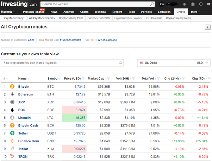This screenshot has height=161, width=212.
Task: Open the notifications bell icon
Action: point(185,4)
